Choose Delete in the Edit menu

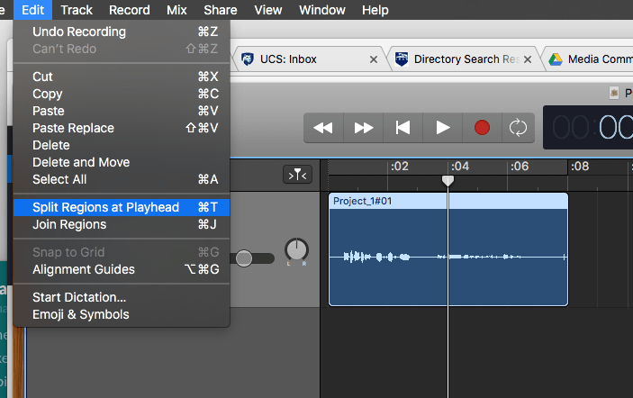tap(122, 145)
